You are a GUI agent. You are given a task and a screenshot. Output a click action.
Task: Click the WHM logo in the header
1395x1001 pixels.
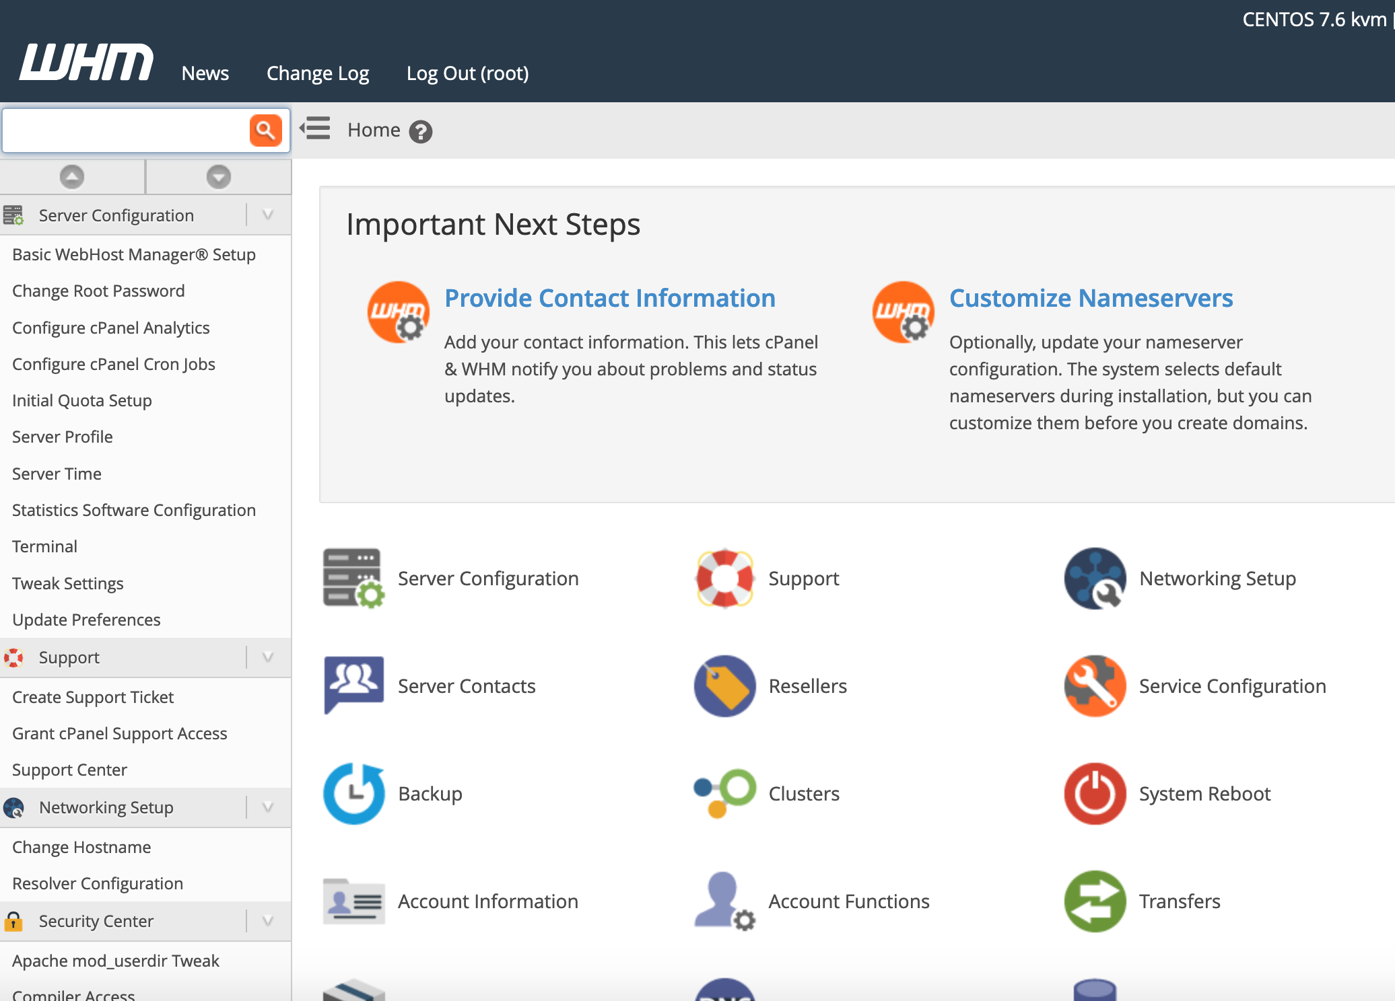(x=87, y=63)
